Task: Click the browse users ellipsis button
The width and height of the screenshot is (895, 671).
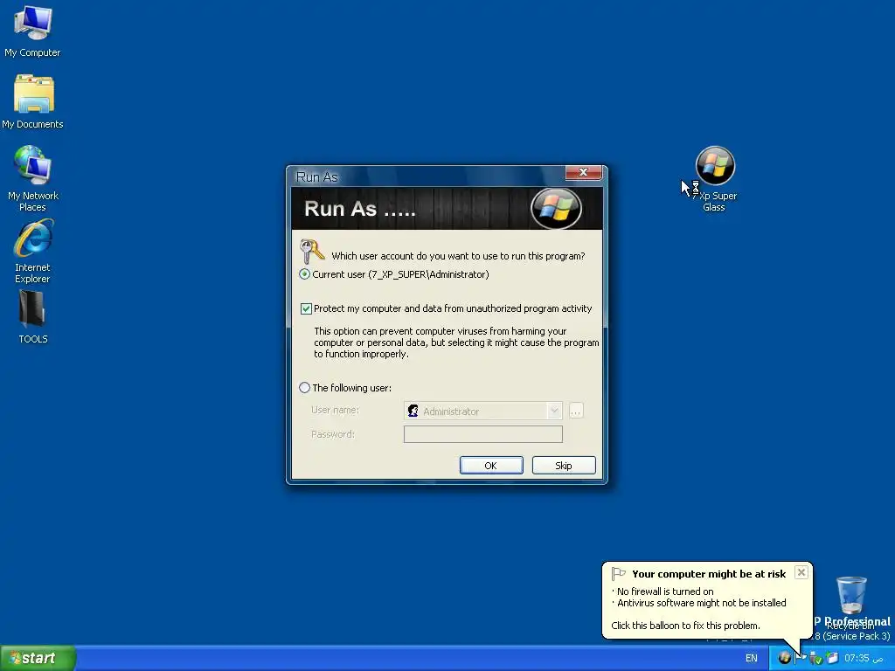Action: (576, 411)
